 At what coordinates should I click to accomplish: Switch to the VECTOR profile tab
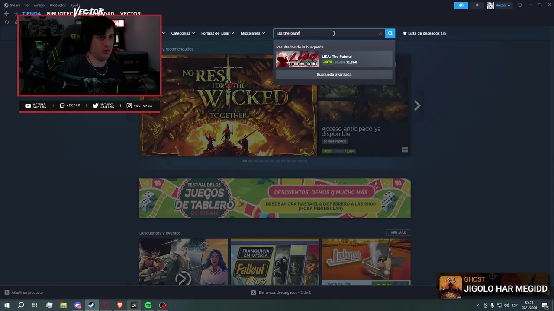point(130,14)
